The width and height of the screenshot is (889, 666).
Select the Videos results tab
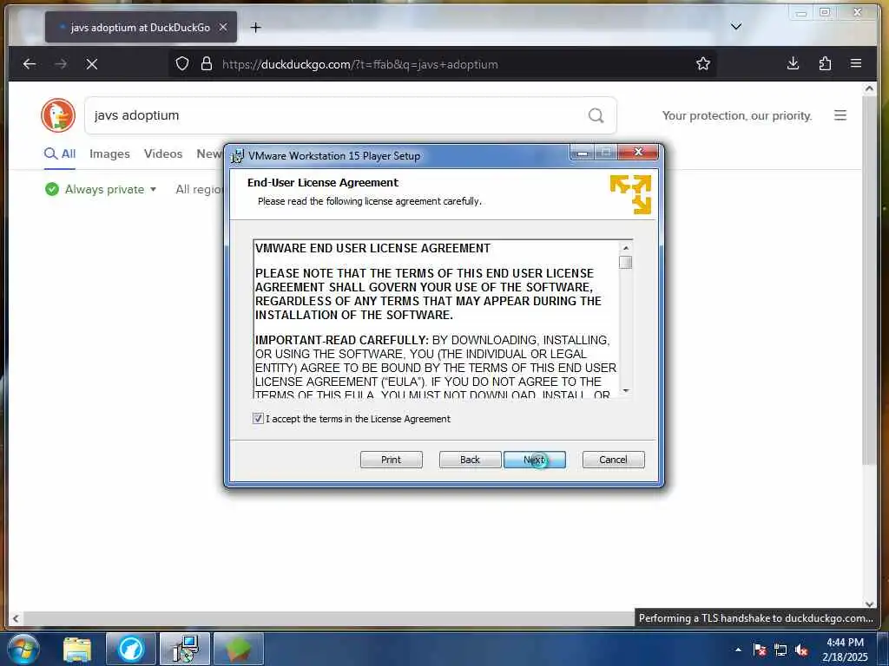(163, 154)
